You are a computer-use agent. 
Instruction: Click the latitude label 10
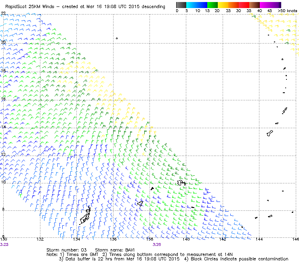tap(3, 182)
